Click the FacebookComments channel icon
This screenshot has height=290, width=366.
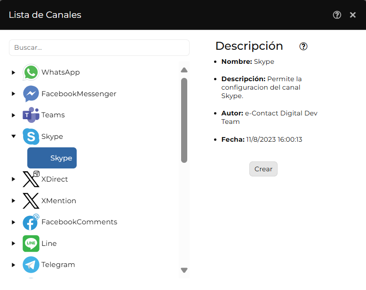pos(31,222)
